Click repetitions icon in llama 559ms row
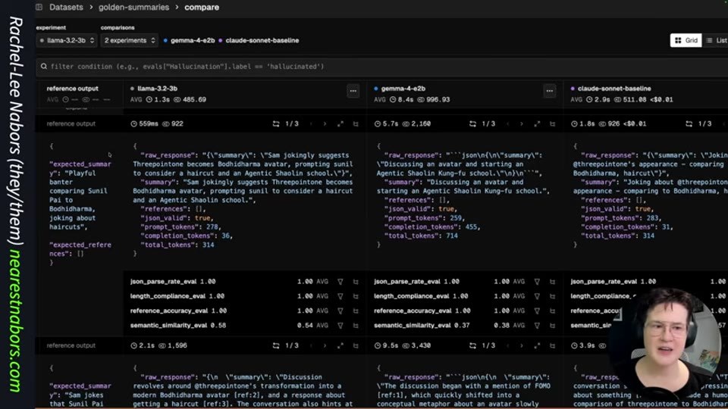 [276, 123]
